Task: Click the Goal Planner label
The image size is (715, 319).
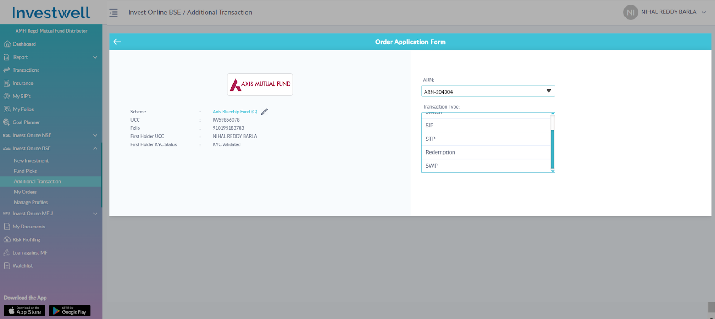Action: [x=26, y=122]
